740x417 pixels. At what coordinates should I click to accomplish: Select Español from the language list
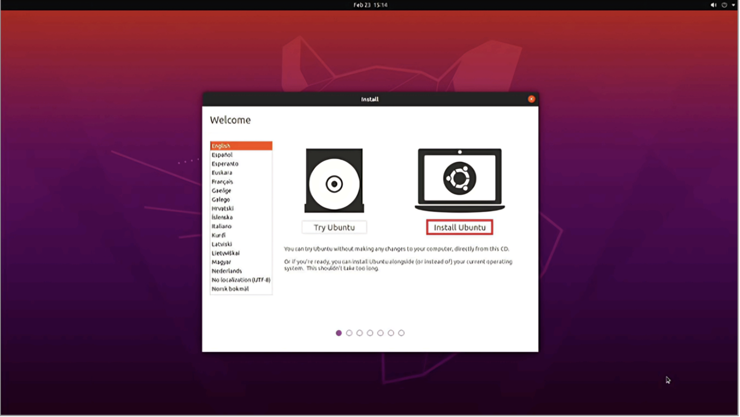coord(222,155)
